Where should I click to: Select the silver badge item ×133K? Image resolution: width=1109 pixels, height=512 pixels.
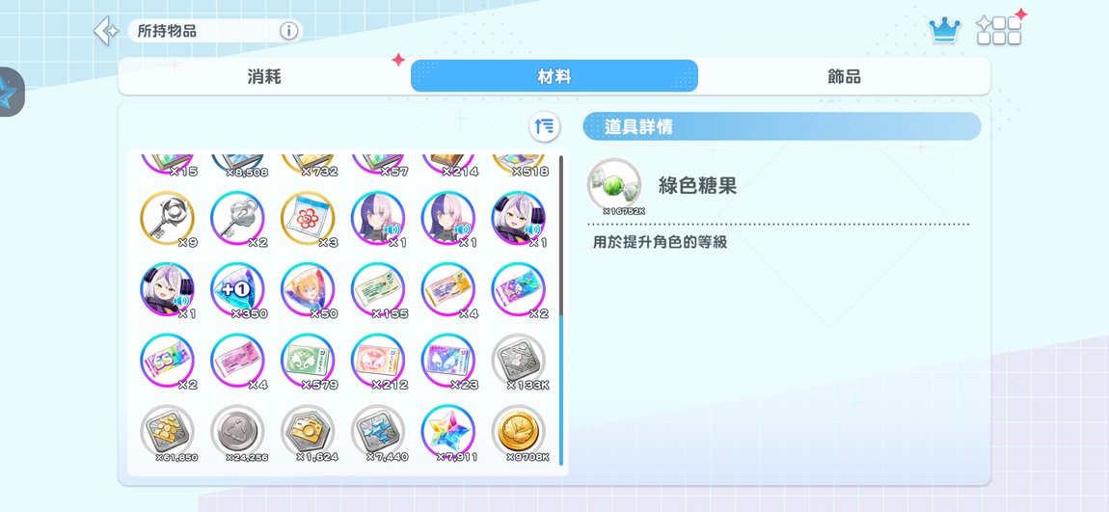[x=519, y=362]
